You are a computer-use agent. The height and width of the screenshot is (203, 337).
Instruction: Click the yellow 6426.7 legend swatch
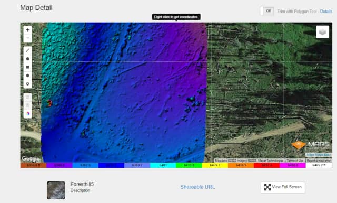(215, 165)
